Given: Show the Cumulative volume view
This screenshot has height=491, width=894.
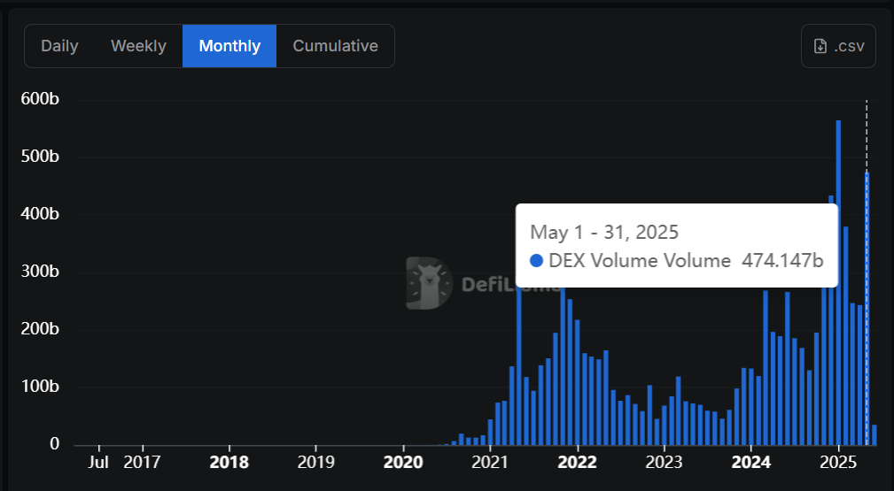Looking at the screenshot, I should [335, 46].
